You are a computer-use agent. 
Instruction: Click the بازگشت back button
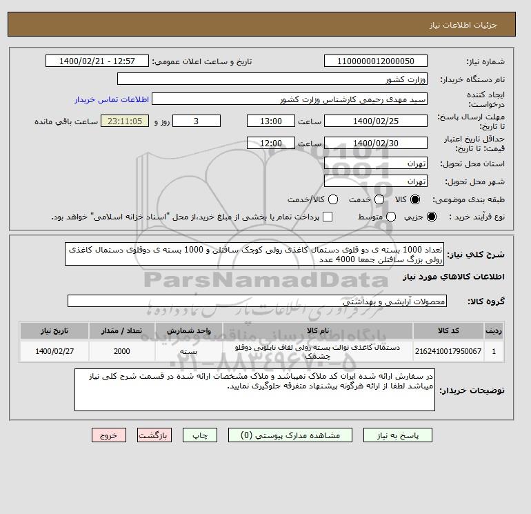154,435
